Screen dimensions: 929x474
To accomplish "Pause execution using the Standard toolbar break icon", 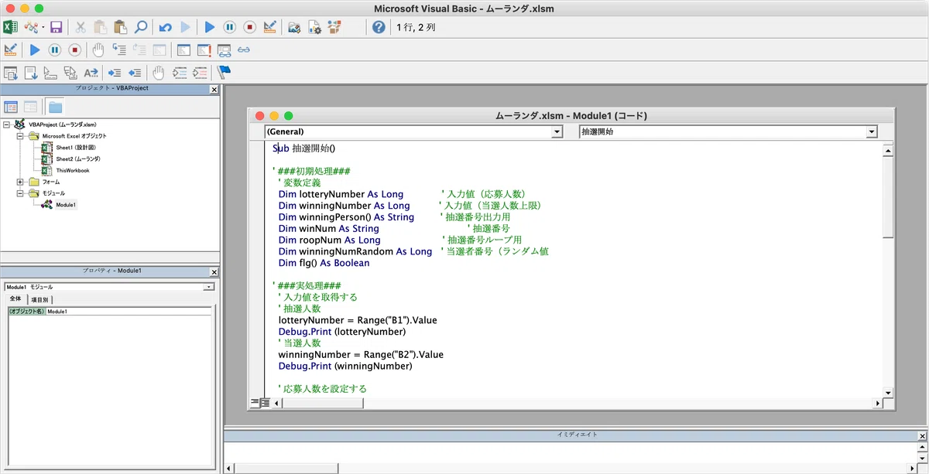I will click(230, 27).
